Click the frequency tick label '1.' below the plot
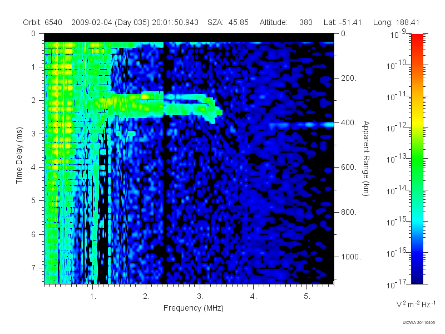The height and width of the screenshot is (334, 445). [93, 297]
